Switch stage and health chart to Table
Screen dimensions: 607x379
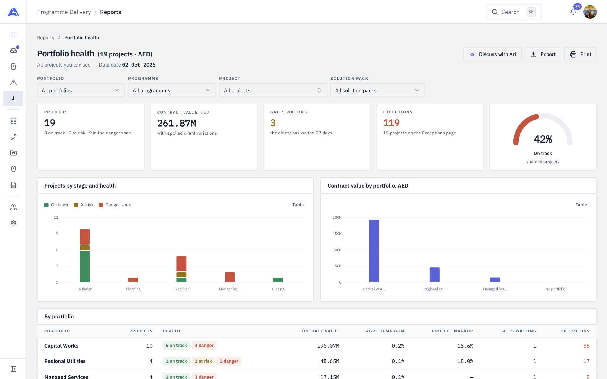point(298,205)
